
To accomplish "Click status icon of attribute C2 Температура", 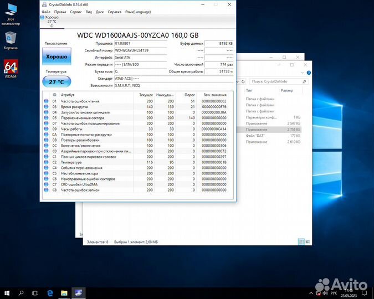I will pyautogui.click(x=47, y=162).
